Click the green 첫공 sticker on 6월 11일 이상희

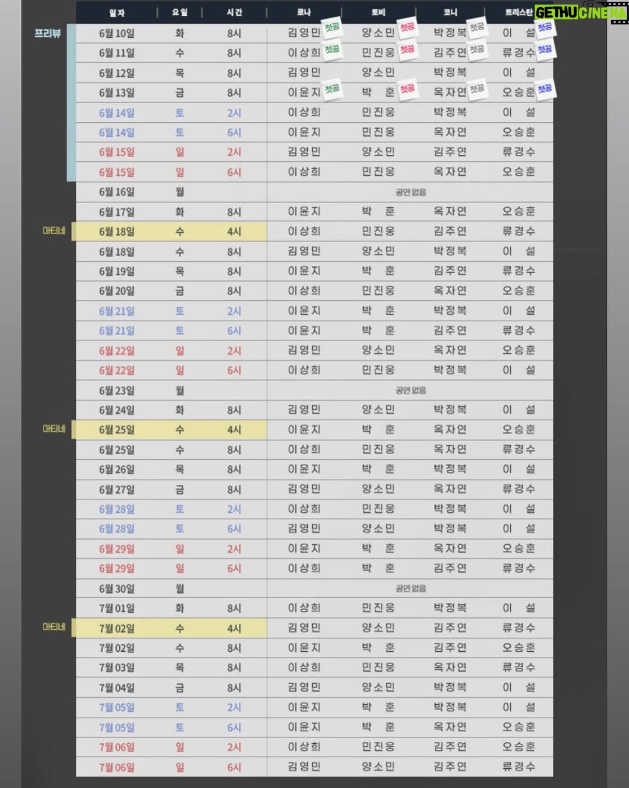pos(332,49)
